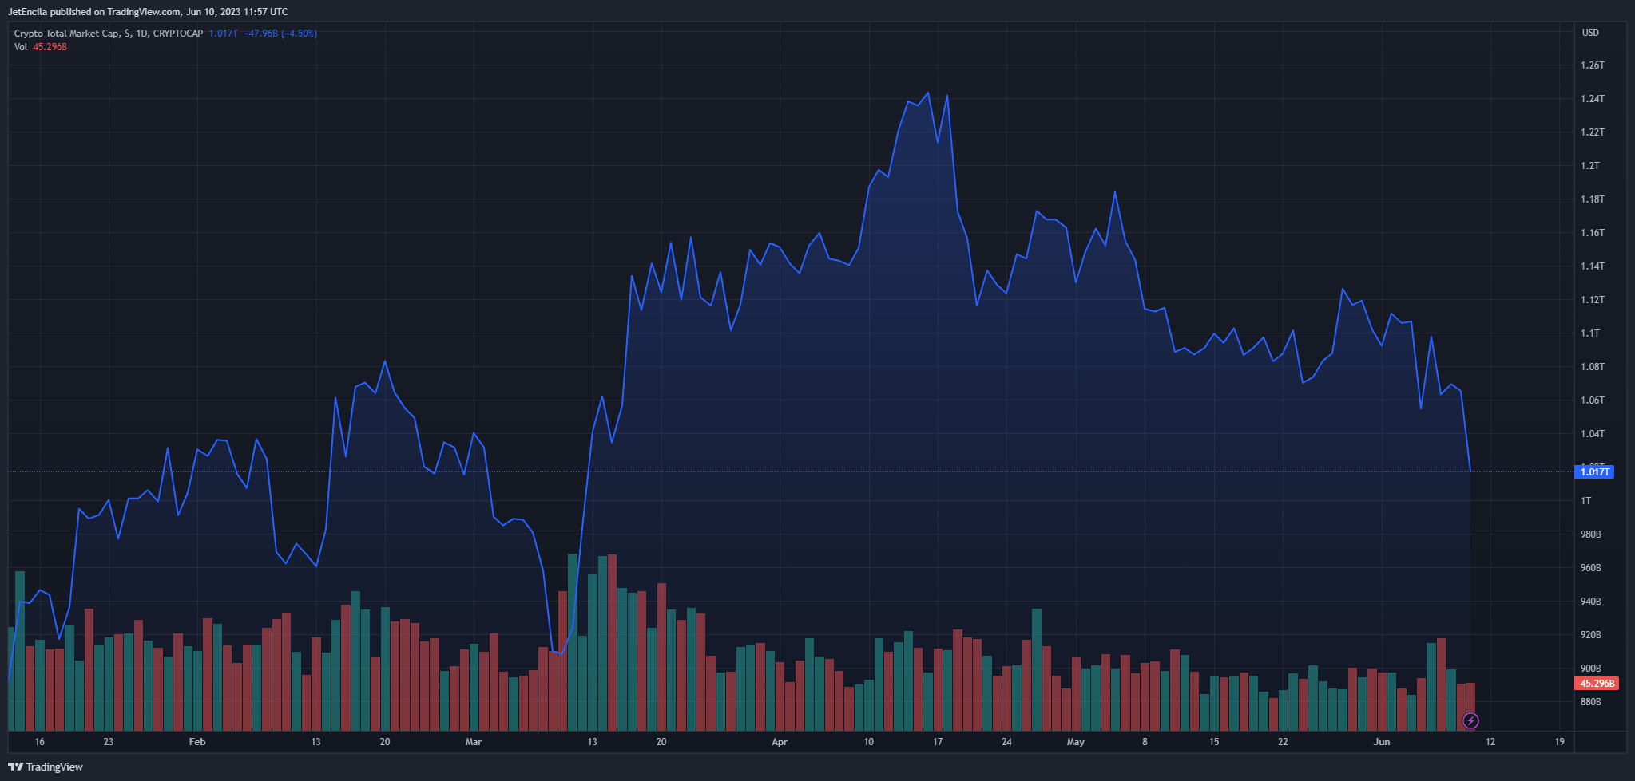Screen dimensions: 1635x781
Task: Click the 19 date label on time axis
Action: pyautogui.click(x=1560, y=742)
